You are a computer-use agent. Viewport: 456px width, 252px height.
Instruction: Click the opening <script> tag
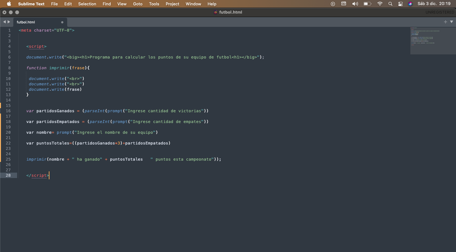36,46
